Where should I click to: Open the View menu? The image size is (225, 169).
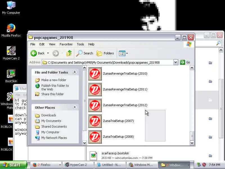tap(52, 44)
